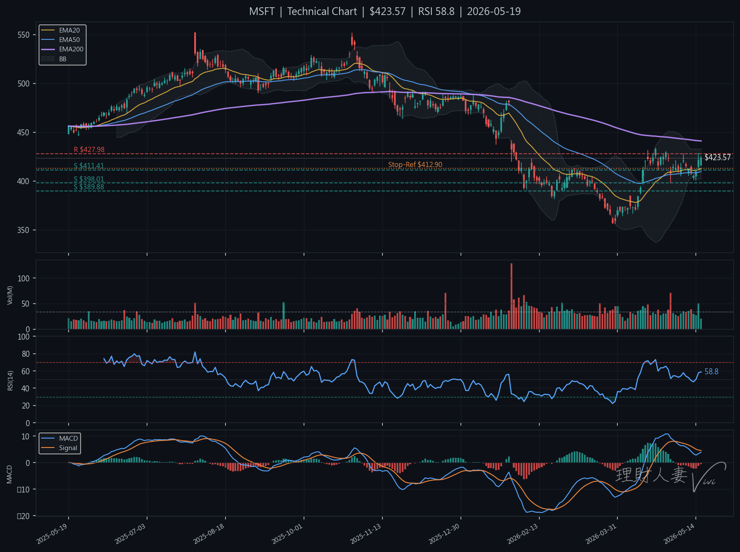Click the 100 tick on the volume axis

coord(24,279)
